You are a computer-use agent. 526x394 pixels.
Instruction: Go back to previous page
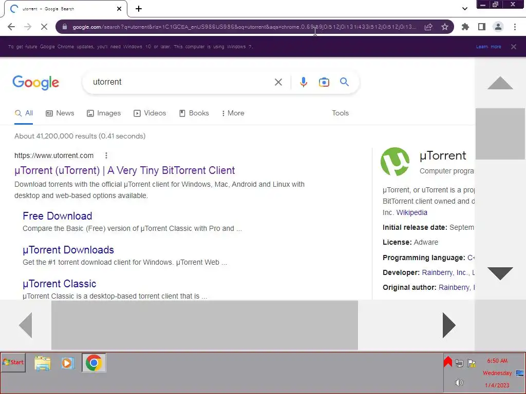pyautogui.click(x=11, y=27)
